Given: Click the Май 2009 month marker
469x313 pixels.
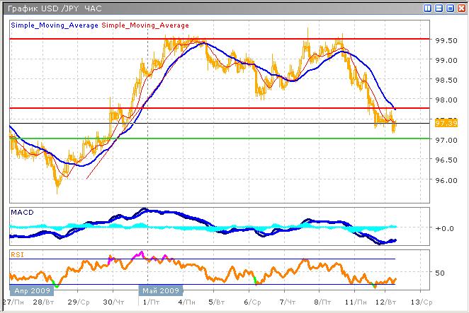Looking at the screenshot, I should (160, 290).
